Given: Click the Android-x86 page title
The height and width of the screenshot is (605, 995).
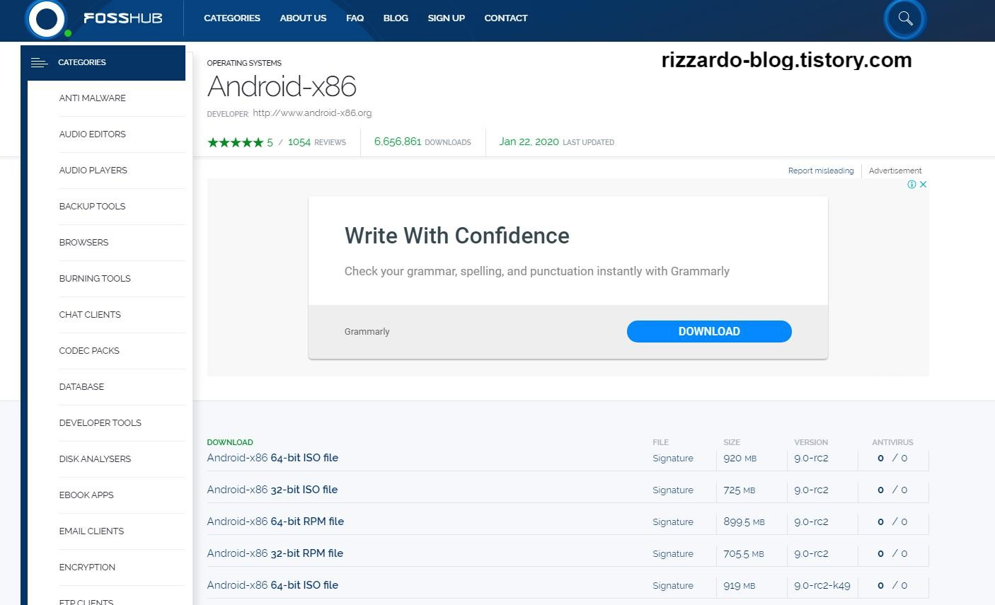Looking at the screenshot, I should coord(282,86).
